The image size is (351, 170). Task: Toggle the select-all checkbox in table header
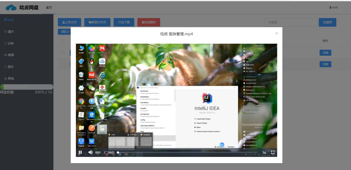pyautogui.click(x=63, y=41)
